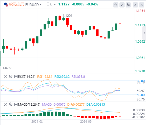Screen dimensions: 146x125
Task: Remove the RSI indicator
Action: (x=6, y=77)
